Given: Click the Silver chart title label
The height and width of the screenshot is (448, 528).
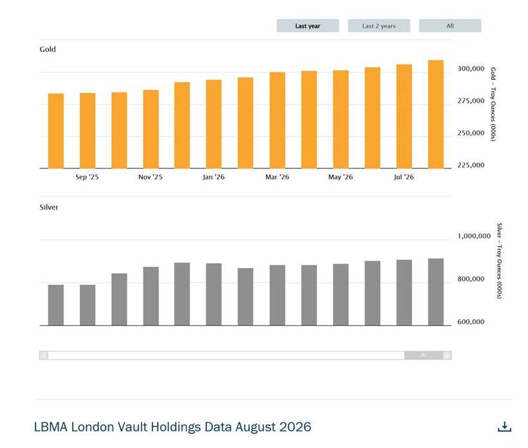Looking at the screenshot, I should tap(49, 207).
